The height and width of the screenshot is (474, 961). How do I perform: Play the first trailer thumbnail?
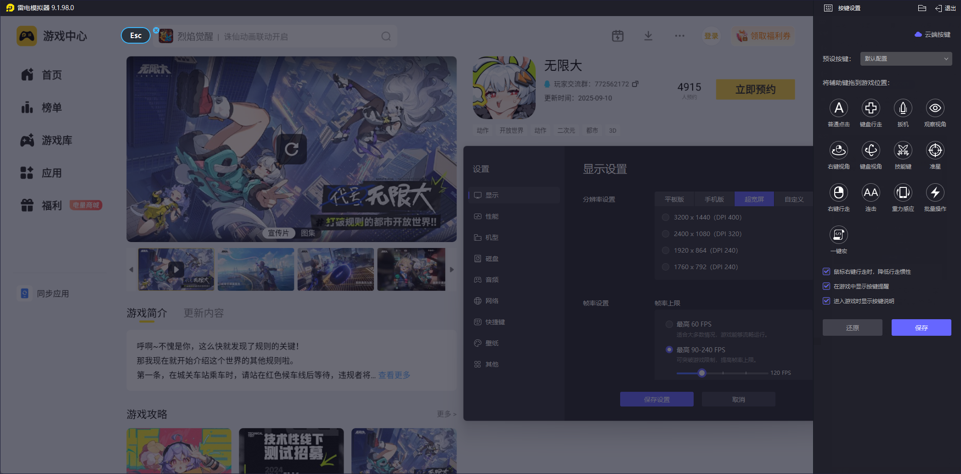tap(176, 269)
